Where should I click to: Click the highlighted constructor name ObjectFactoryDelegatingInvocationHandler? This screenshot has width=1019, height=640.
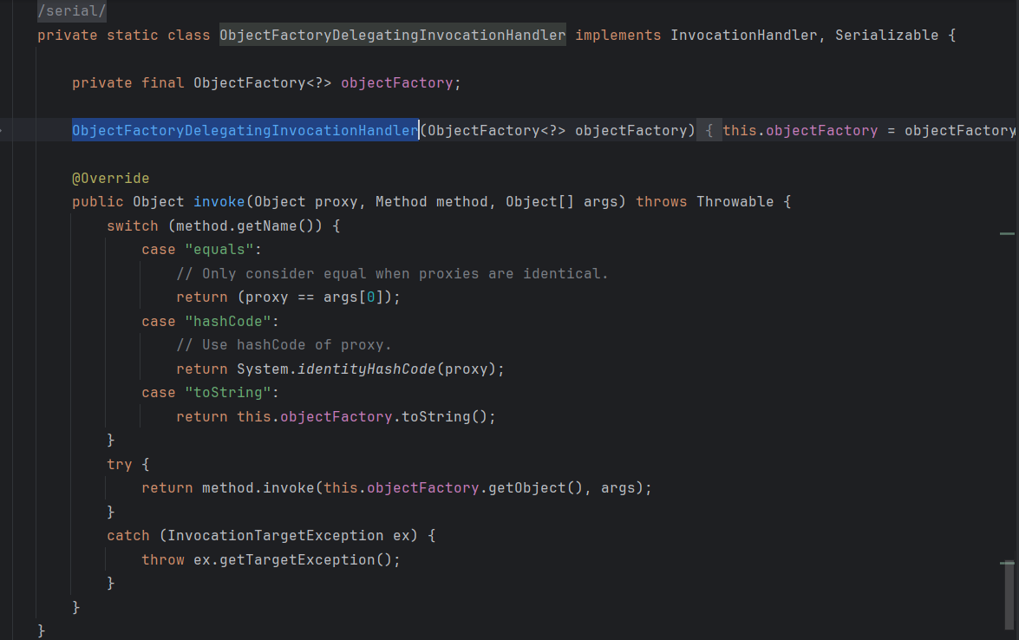[x=245, y=131]
